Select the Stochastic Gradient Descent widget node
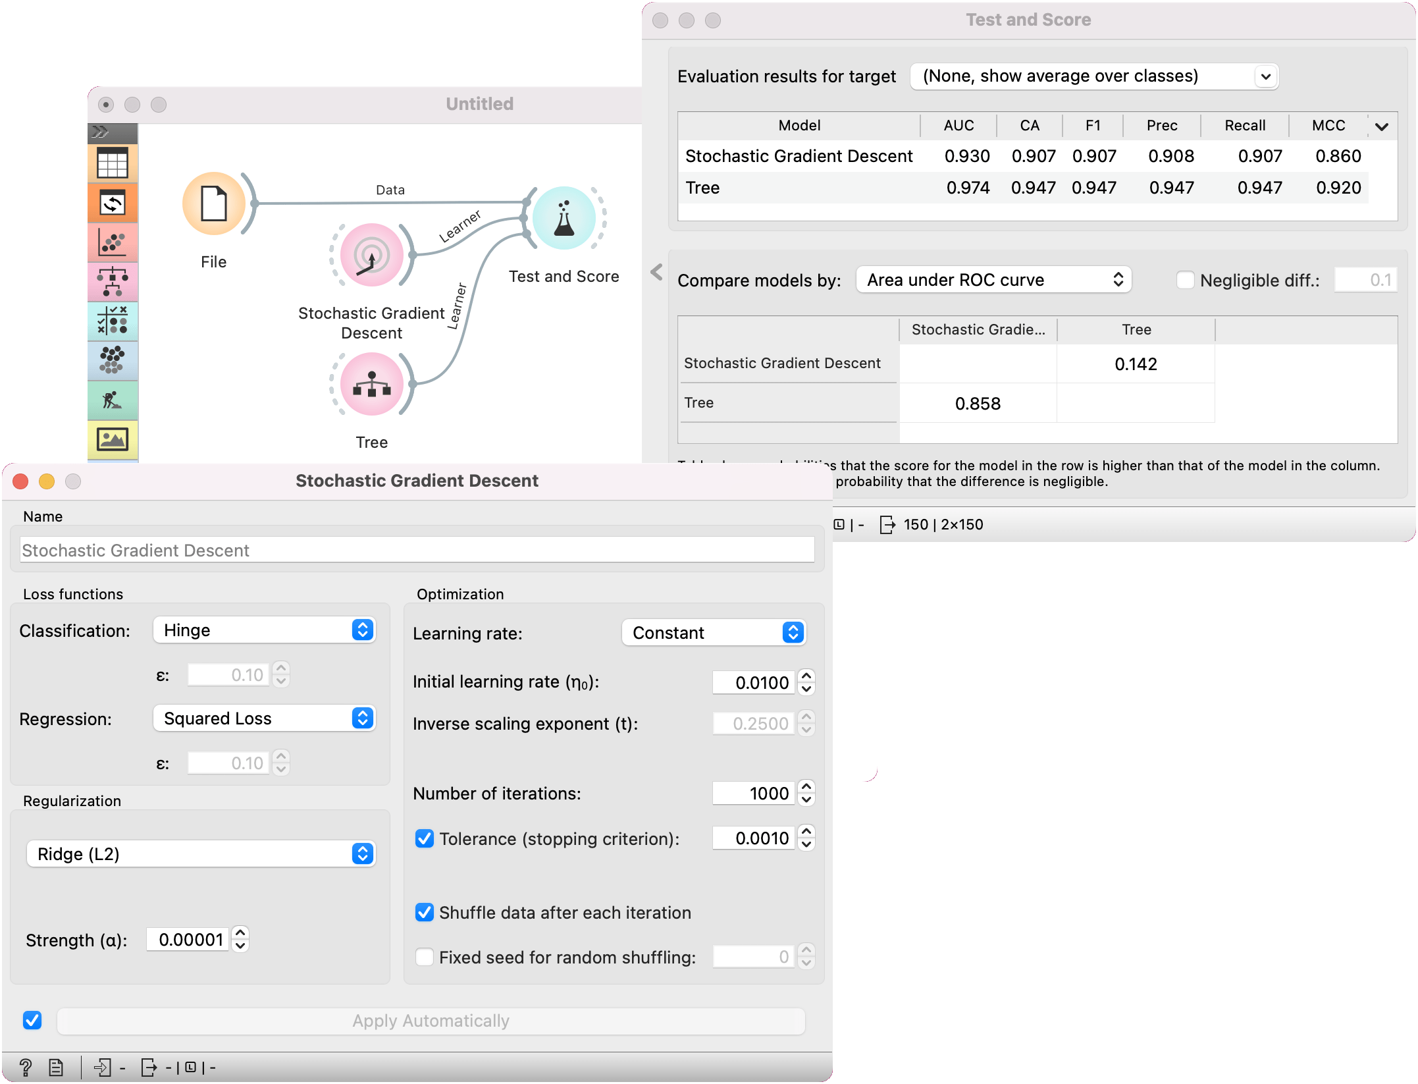Image resolution: width=1418 pixels, height=1084 pixels. click(372, 256)
